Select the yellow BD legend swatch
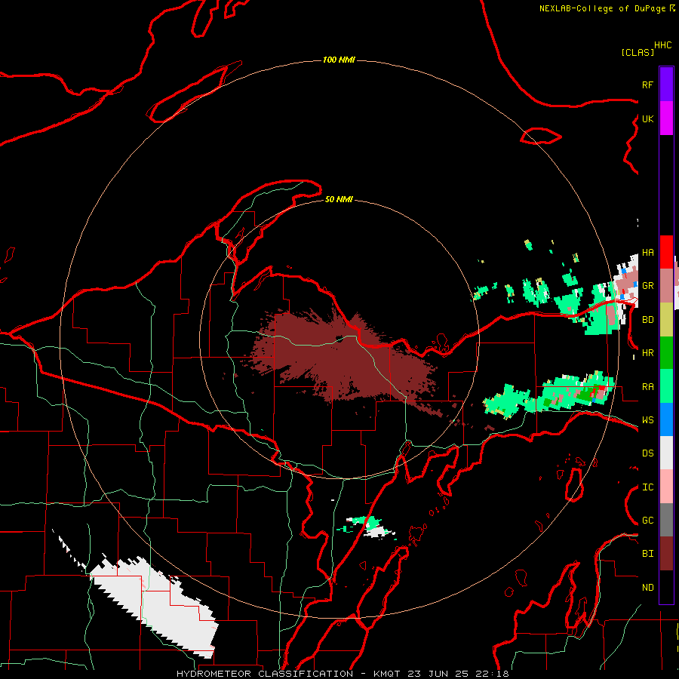The height and width of the screenshot is (679, 679). (x=666, y=320)
